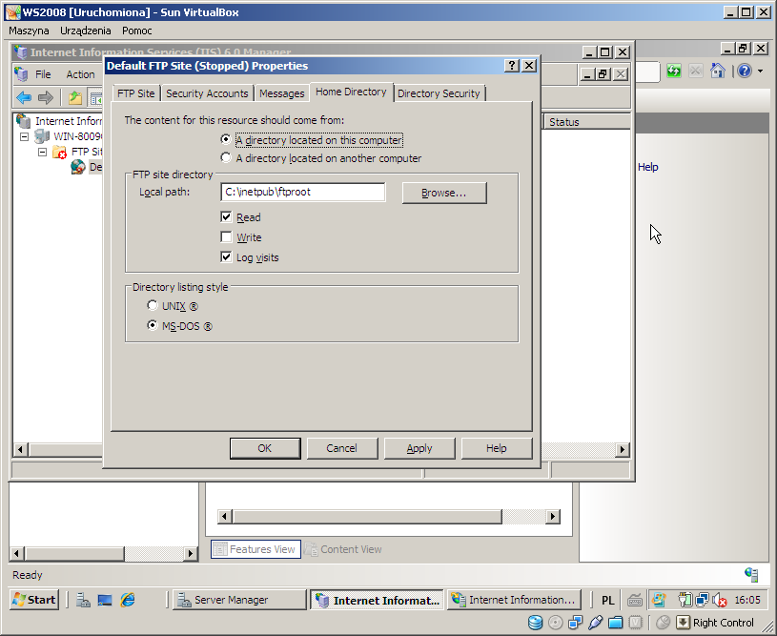This screenshot has height=636, width=777.
Task: Click the WIN-8009 server computer icon
Action: (42, 136)
